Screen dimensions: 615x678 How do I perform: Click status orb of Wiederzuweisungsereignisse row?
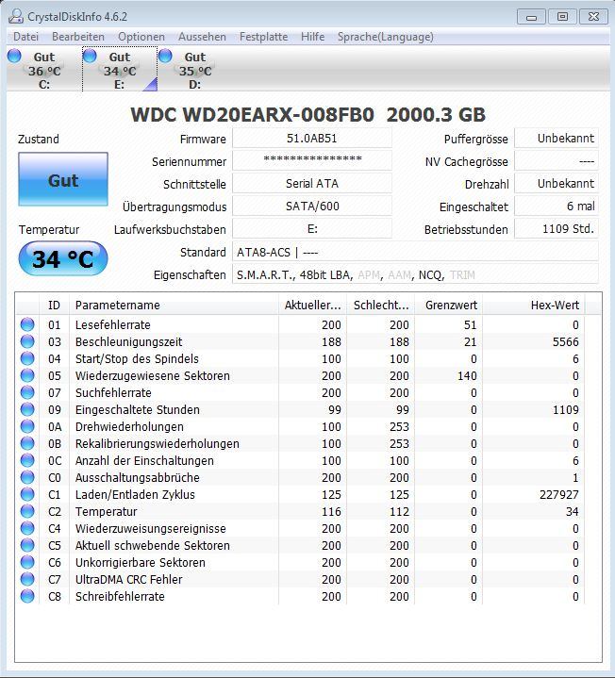point(27,528)
